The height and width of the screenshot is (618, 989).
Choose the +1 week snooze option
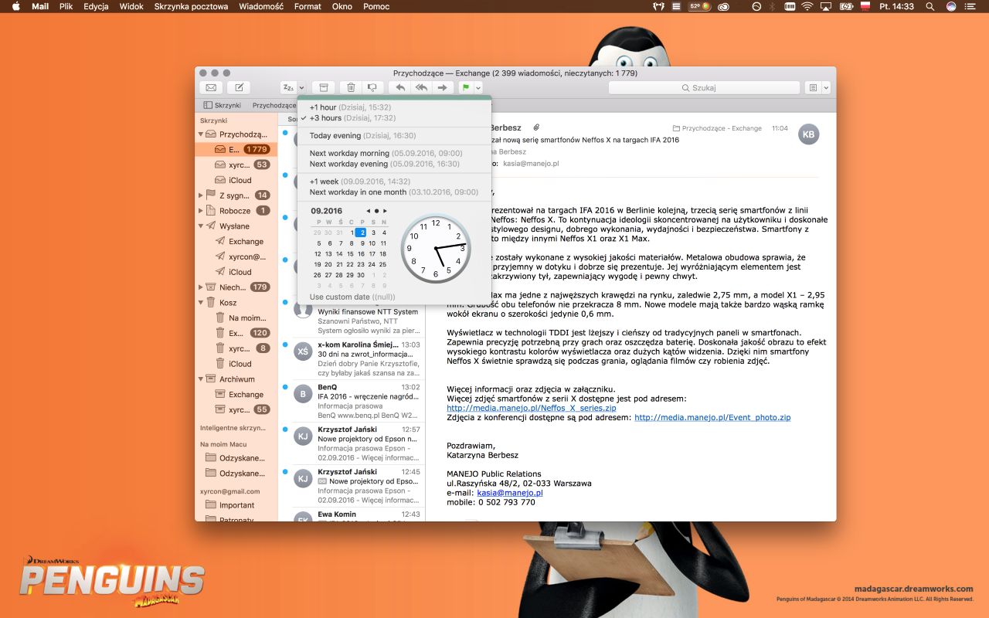pyautogui.click(x=394, y=182)
